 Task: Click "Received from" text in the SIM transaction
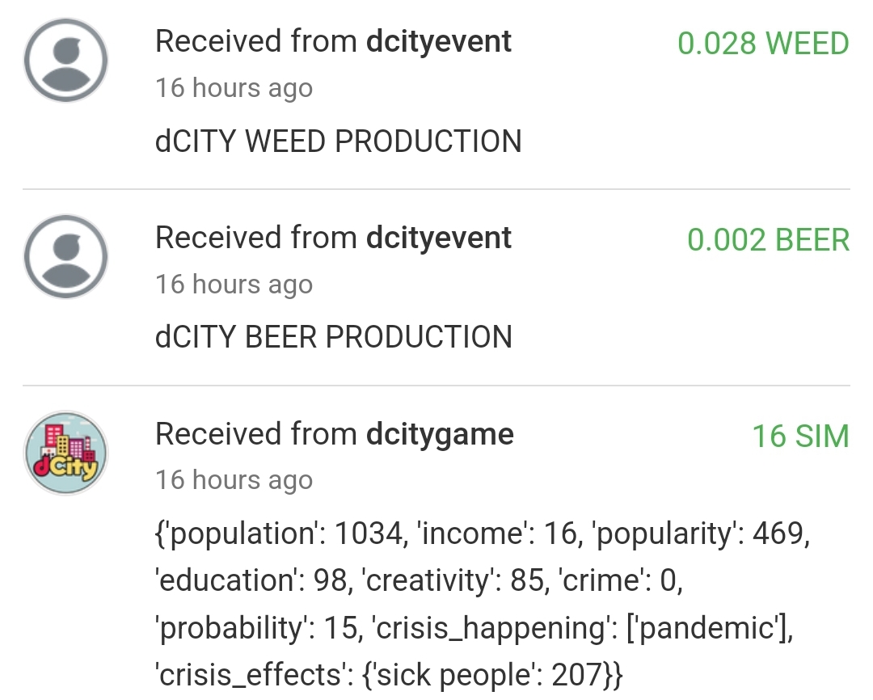(x=256, y=434)
